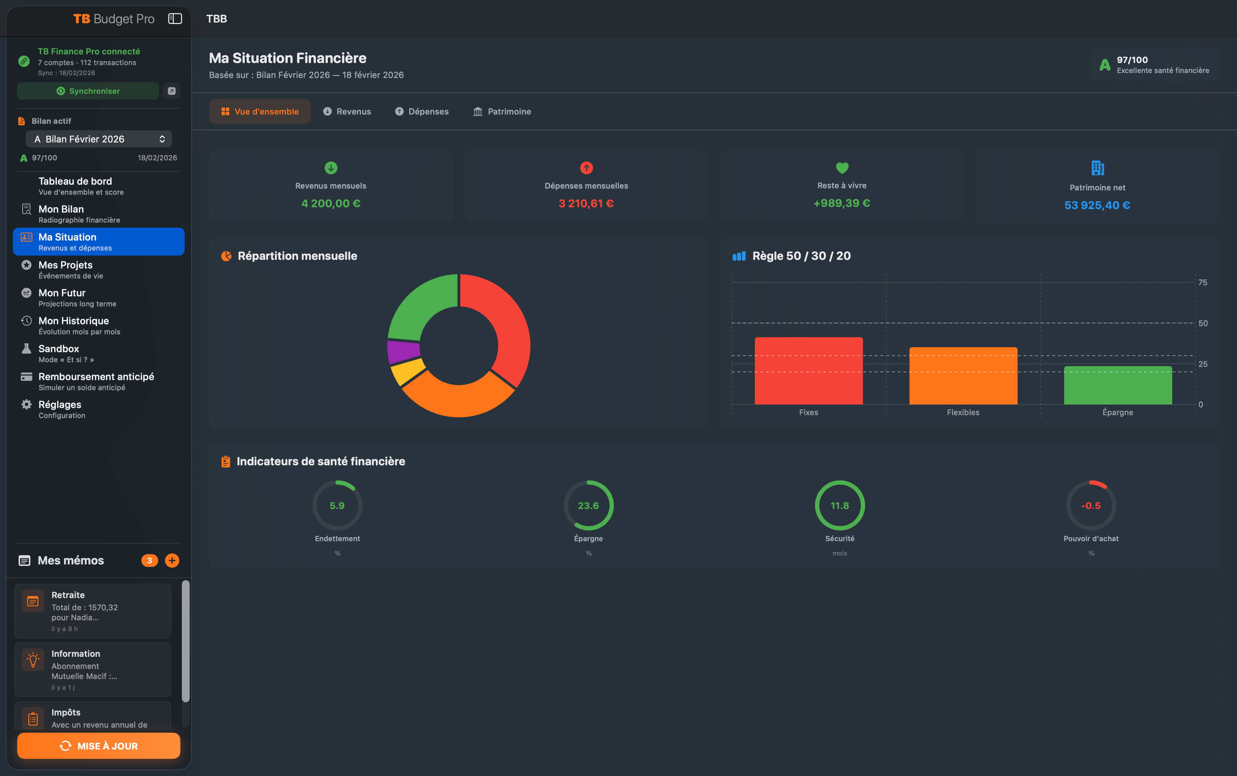Viewport: 1237px width, 776px height.
Task: Click the Reste à vivre heart icon
Action: [x=842, y=168]
